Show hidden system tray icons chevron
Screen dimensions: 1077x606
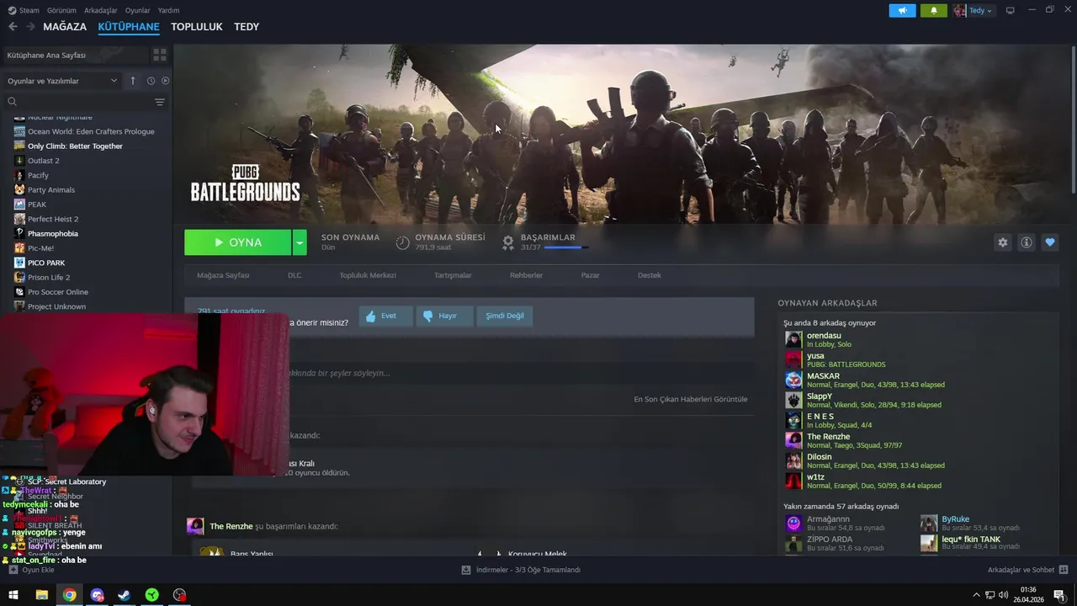[976, 595]
